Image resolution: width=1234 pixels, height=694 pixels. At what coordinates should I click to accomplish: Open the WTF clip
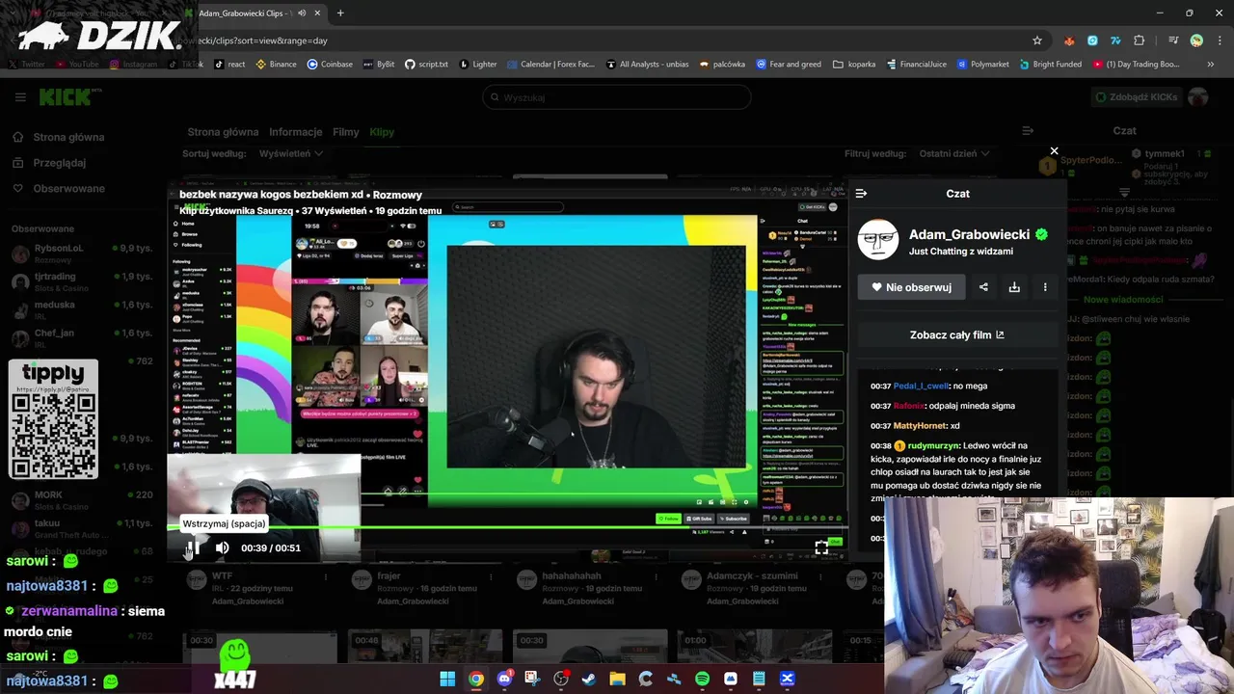222,575
